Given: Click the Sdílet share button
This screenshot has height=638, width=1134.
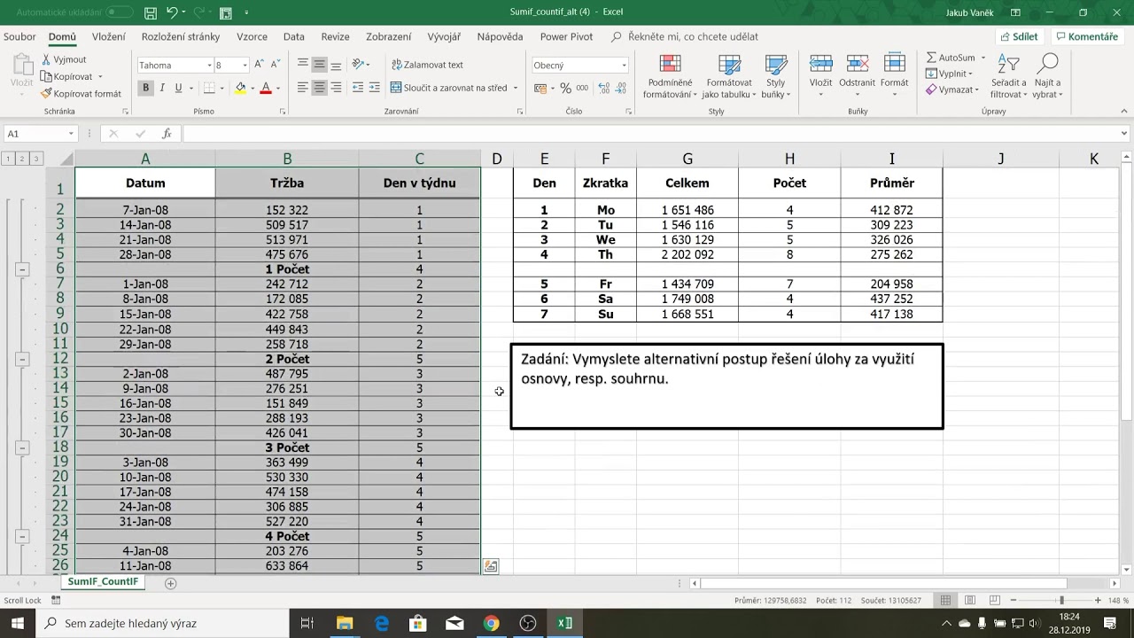Looking at the screenshot, I should pyautogui.click(x=1018, y=37).
